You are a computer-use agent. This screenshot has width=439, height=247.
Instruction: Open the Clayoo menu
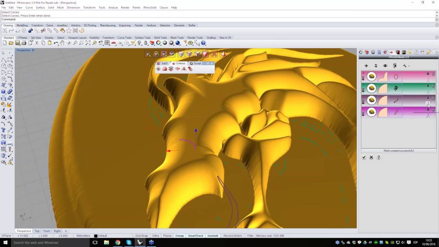[x=164, y=8]
